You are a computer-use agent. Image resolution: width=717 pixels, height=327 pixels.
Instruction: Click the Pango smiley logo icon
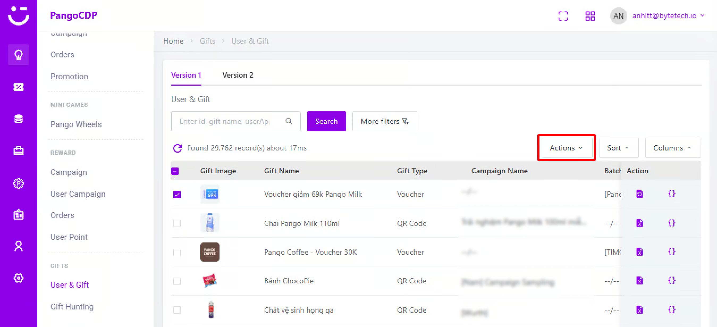pos(18,16)
